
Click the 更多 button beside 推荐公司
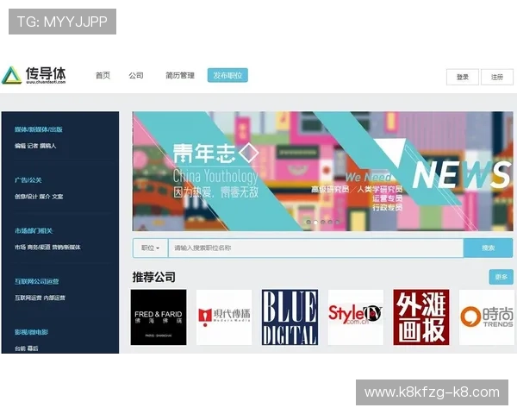501,277
